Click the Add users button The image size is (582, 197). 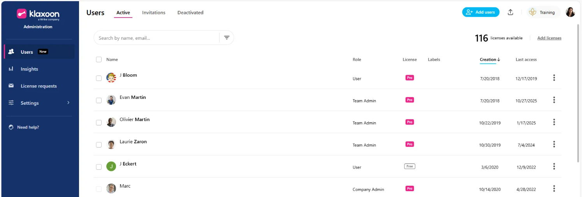(480, 12)
